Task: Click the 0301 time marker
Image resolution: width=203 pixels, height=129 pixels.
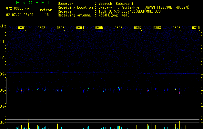Action: (x=22, y=28)
